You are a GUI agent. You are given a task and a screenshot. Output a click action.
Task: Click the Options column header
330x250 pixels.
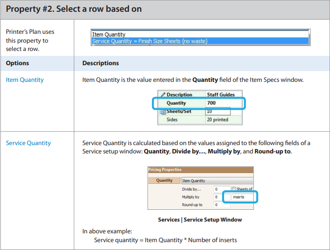point(18,63)
